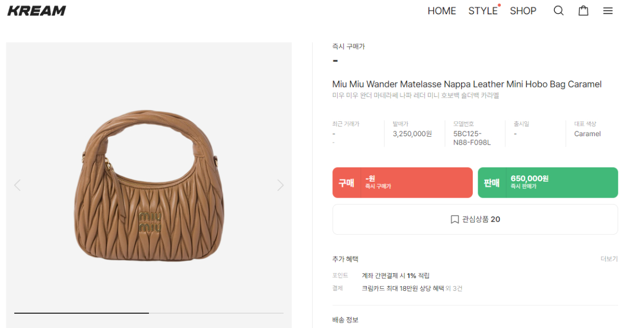Click the KREAM logo

coord(37,11)
